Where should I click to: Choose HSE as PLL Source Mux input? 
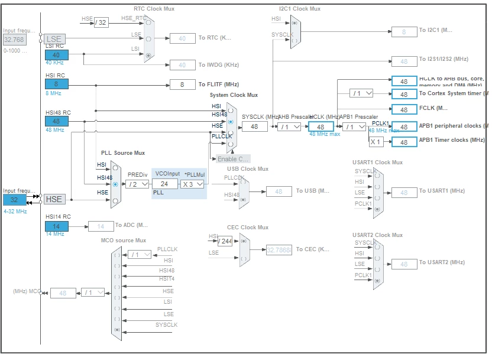(115, 201)
